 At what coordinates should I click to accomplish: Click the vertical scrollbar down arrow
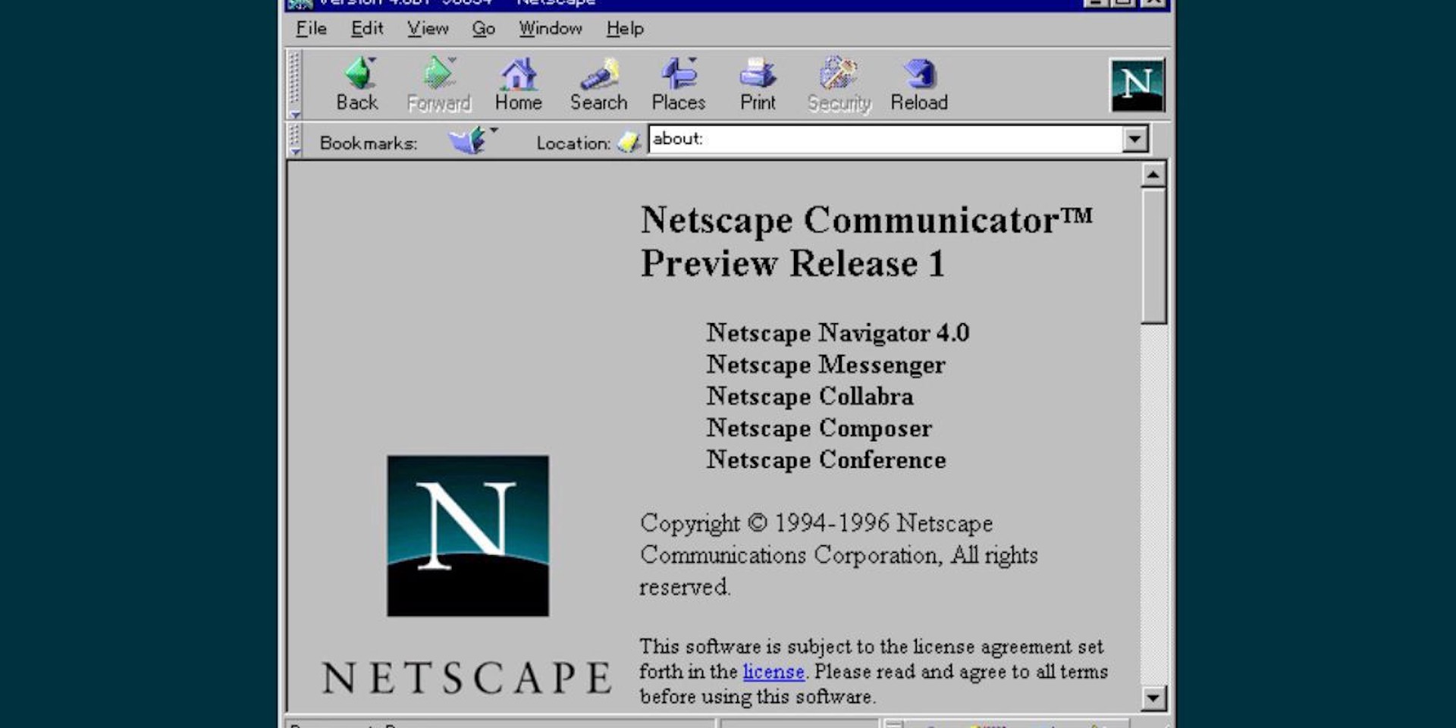[1153, 698]
